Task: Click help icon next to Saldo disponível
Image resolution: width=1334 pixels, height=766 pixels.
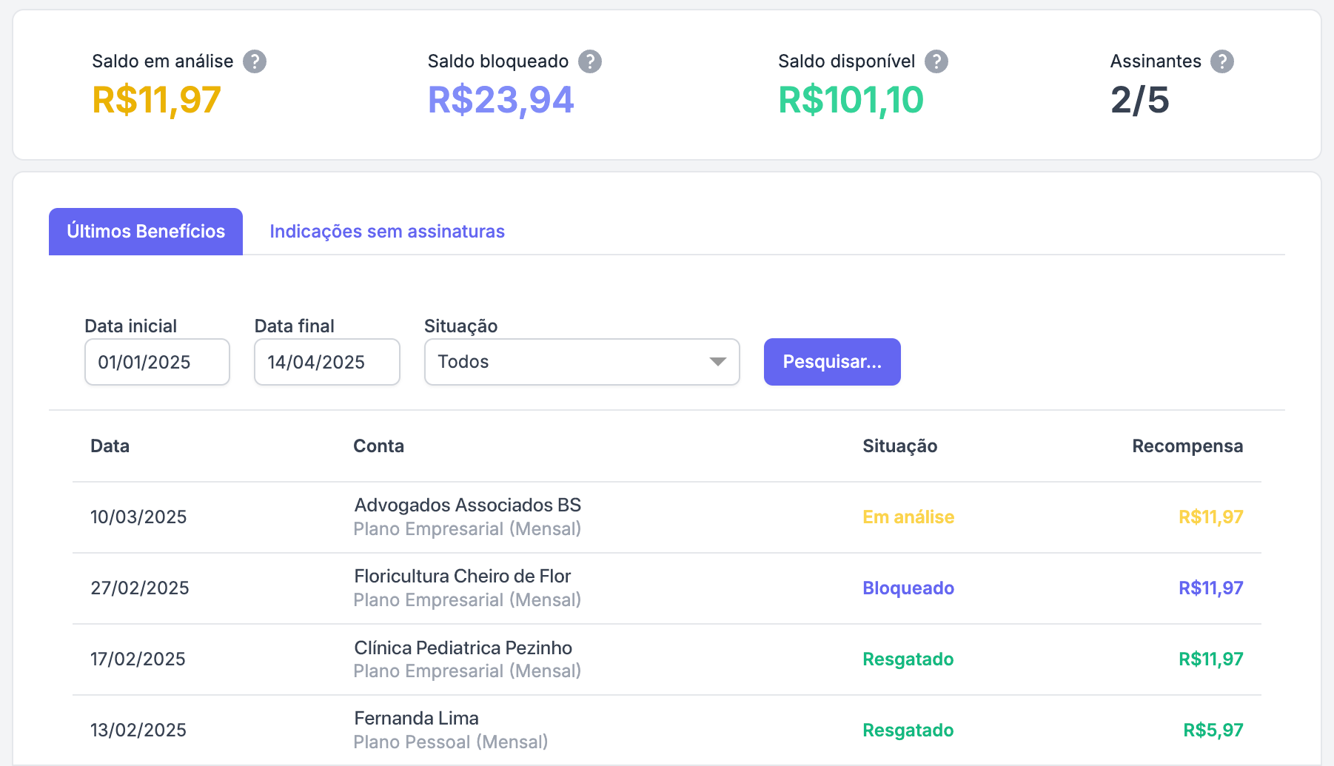Action: tap(936, 61)
